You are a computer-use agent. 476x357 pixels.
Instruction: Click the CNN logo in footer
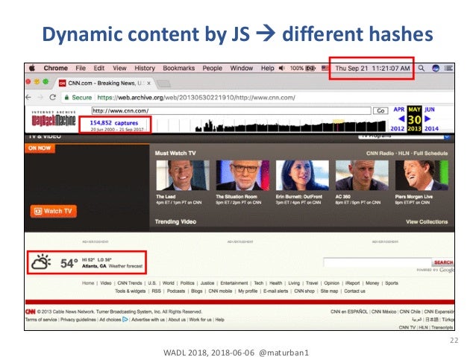coord(31,312)
